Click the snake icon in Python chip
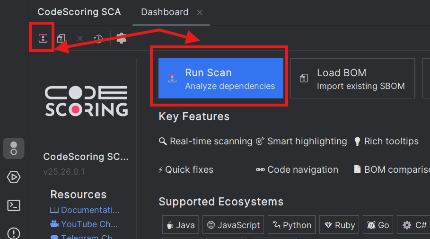The height and width of the screenshot is (239, 430). point(276,225)
